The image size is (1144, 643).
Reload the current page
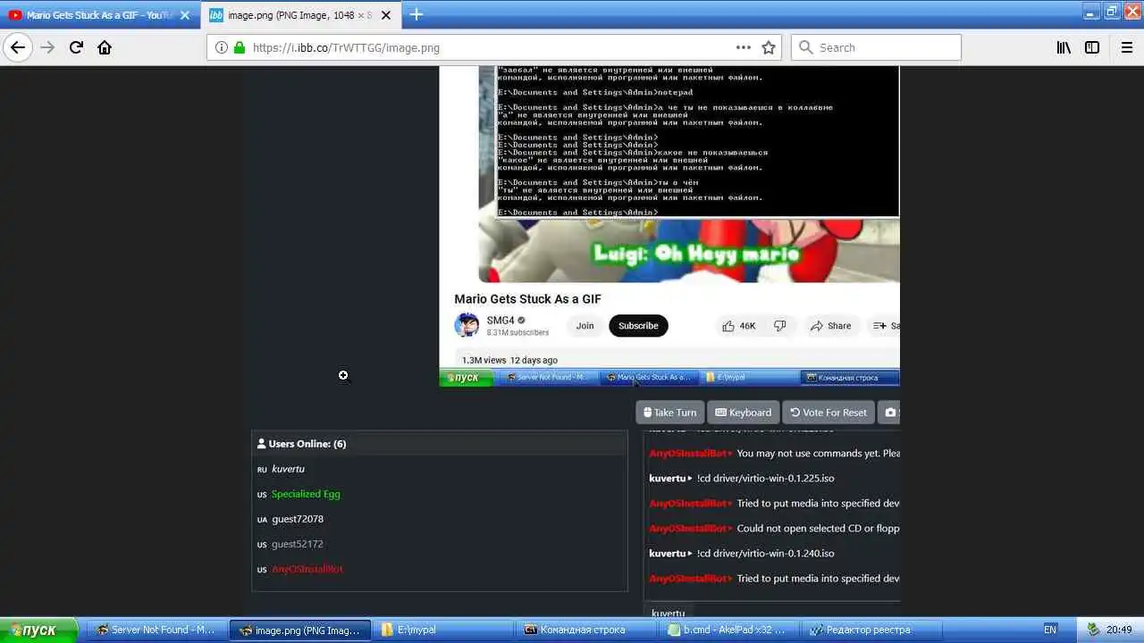pyautogui.click(x=76, y=47)
